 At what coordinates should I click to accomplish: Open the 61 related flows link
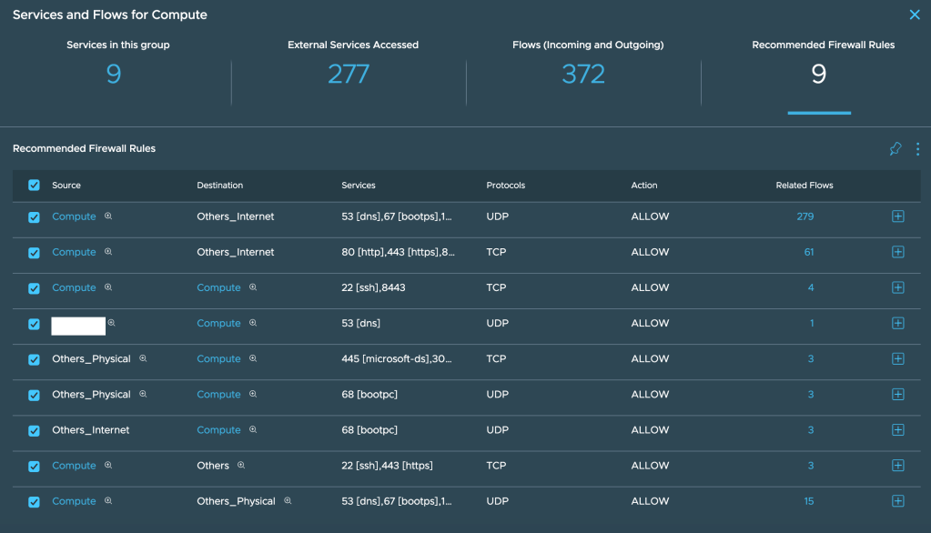(808, 252)
